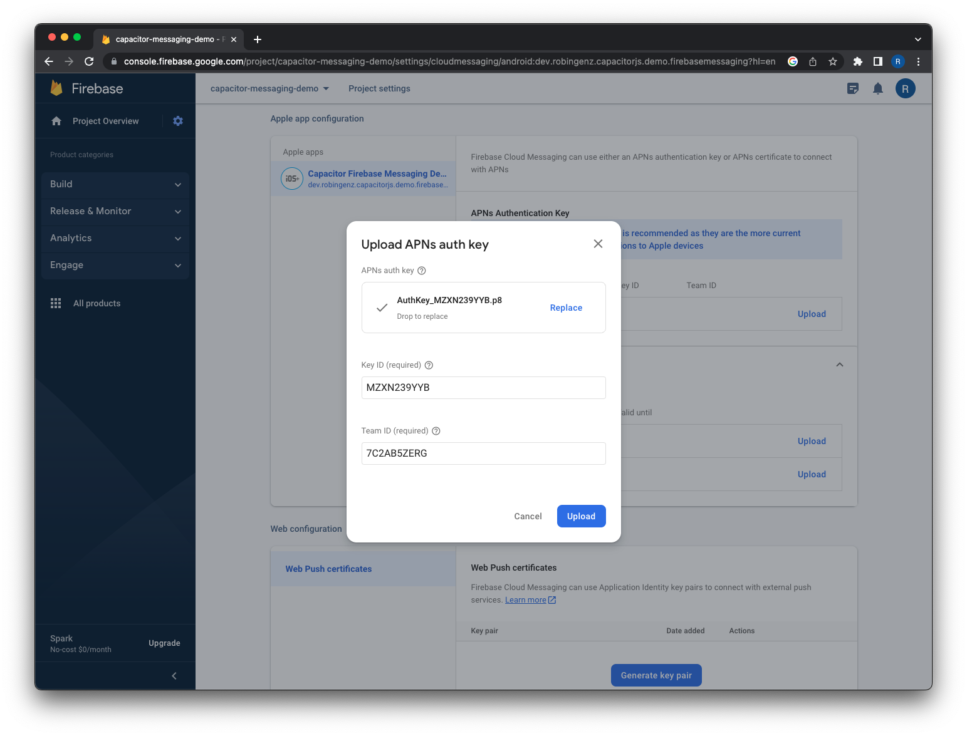The height and width of the screenshot is (736, 967).
Task: Open the R account avatar menu
Action: (905, 88)
